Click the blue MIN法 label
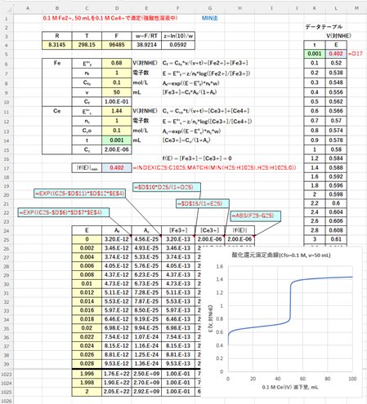The width and height of the screenshot is (367, 404). [x=209, y=18]
